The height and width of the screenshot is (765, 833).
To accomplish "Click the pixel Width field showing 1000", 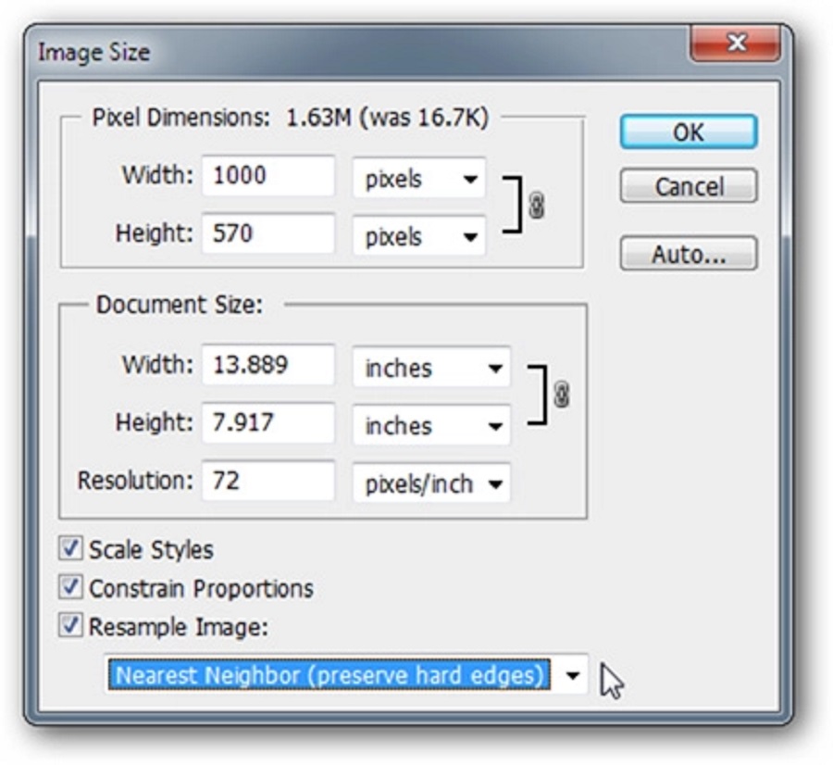I will click(x=268, y=177).
